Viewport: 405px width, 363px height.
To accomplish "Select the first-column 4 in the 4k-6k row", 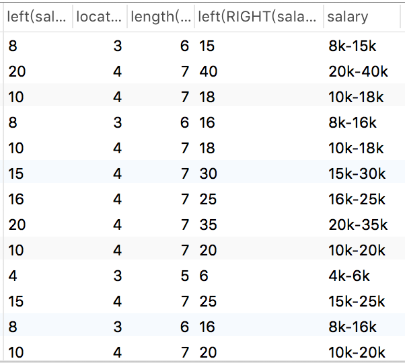I will pos(13,276).
